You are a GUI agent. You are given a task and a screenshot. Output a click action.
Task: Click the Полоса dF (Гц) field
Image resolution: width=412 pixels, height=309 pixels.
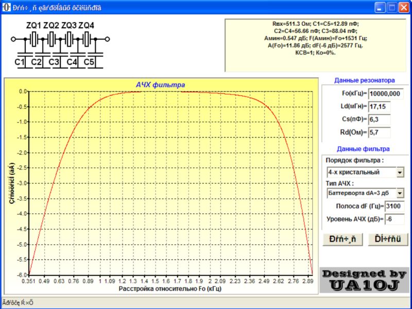[x=394, y=206]
